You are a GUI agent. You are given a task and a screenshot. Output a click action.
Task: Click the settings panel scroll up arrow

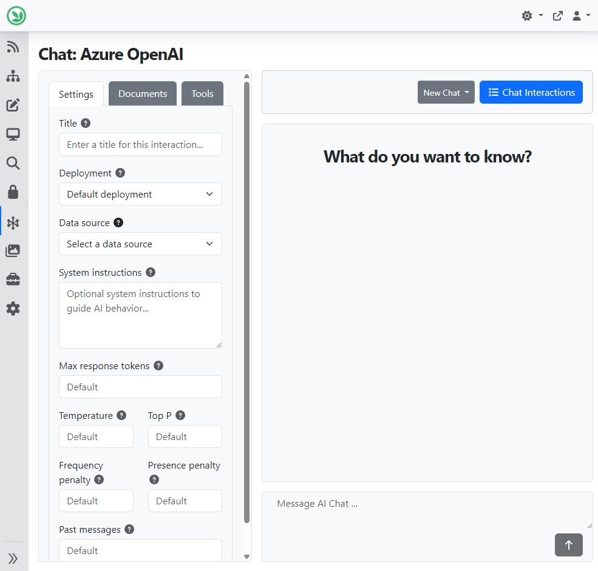tap(246, 76)
